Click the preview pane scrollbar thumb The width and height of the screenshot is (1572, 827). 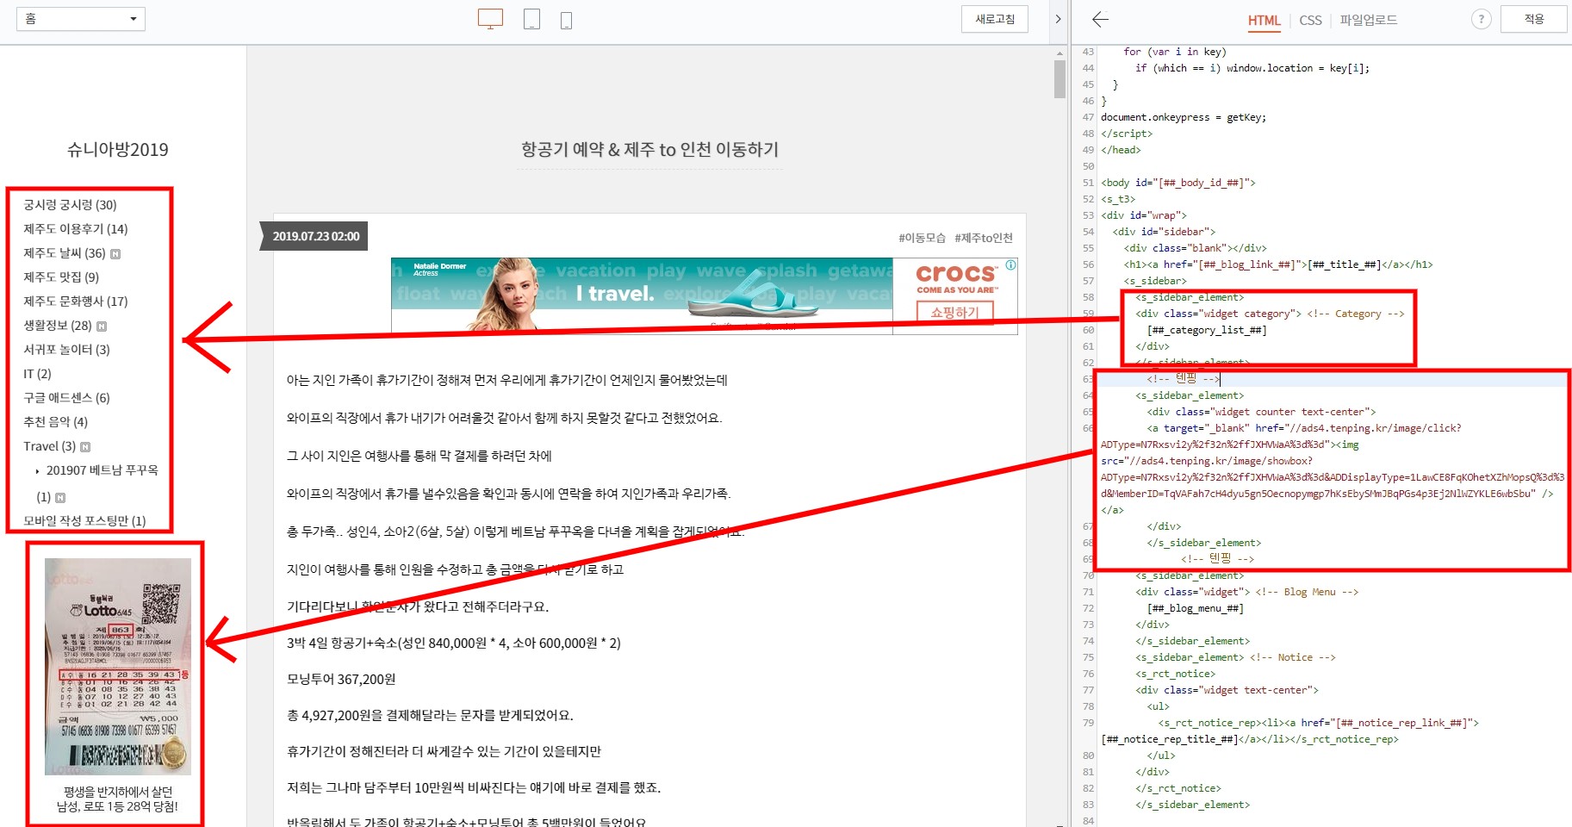1059,79
